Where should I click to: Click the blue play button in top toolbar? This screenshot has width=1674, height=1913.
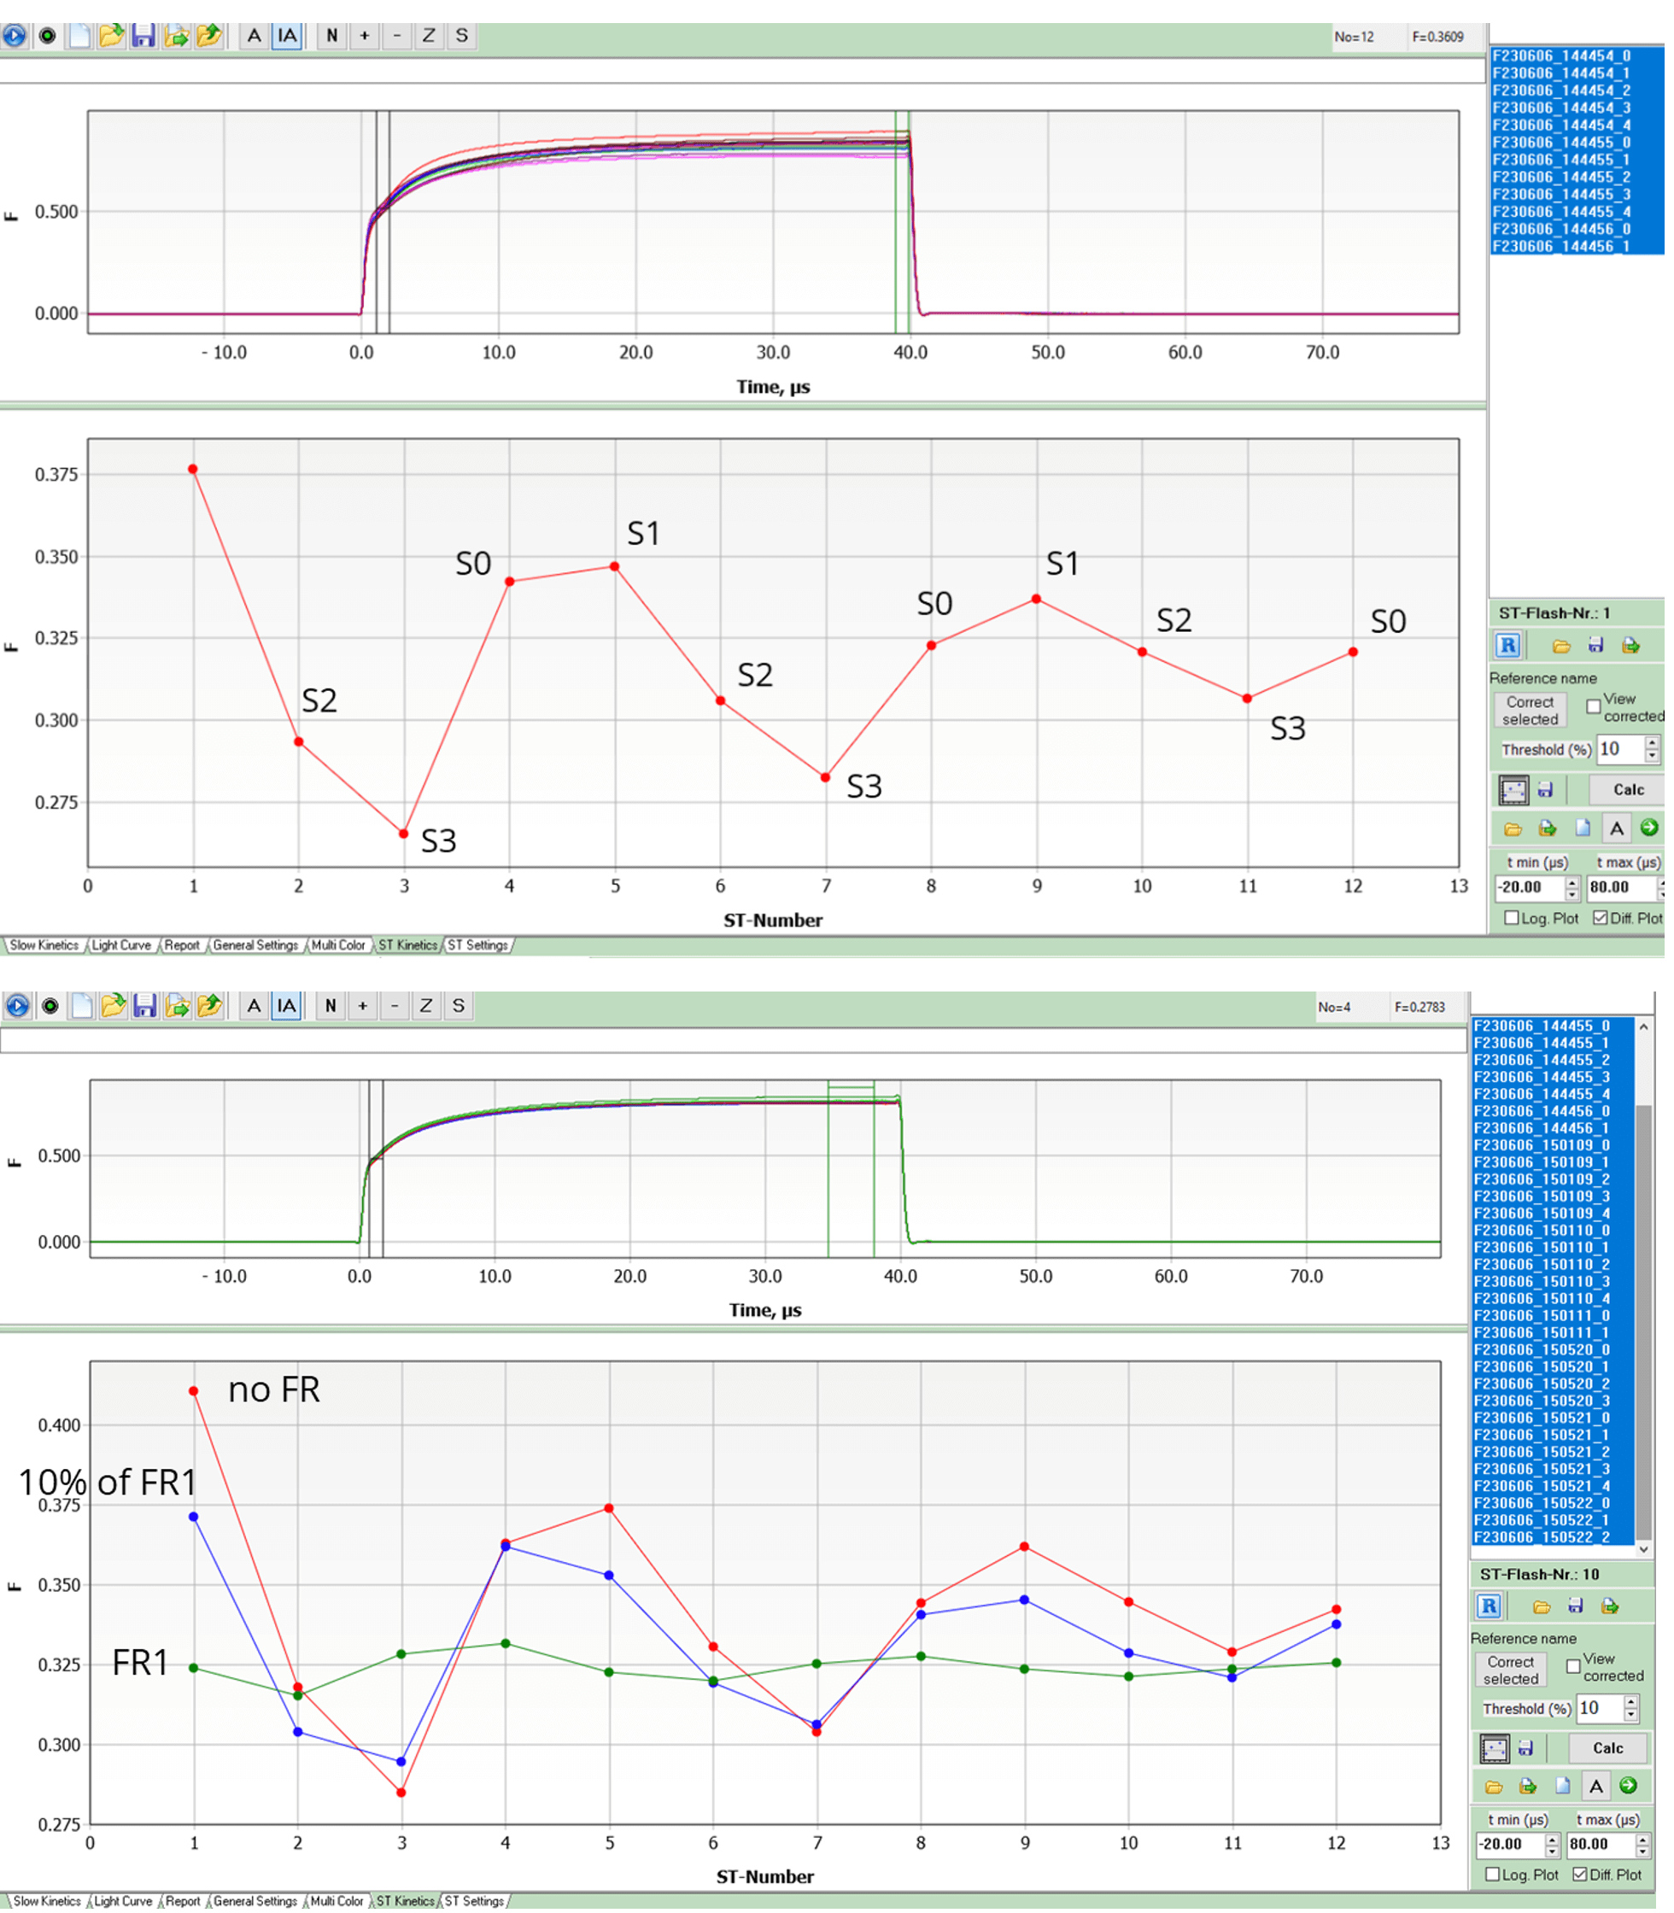click(x=14, y=36)
